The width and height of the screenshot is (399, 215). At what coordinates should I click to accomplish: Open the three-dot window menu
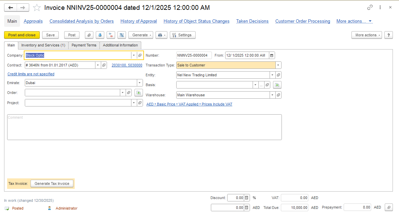[380, 7]
